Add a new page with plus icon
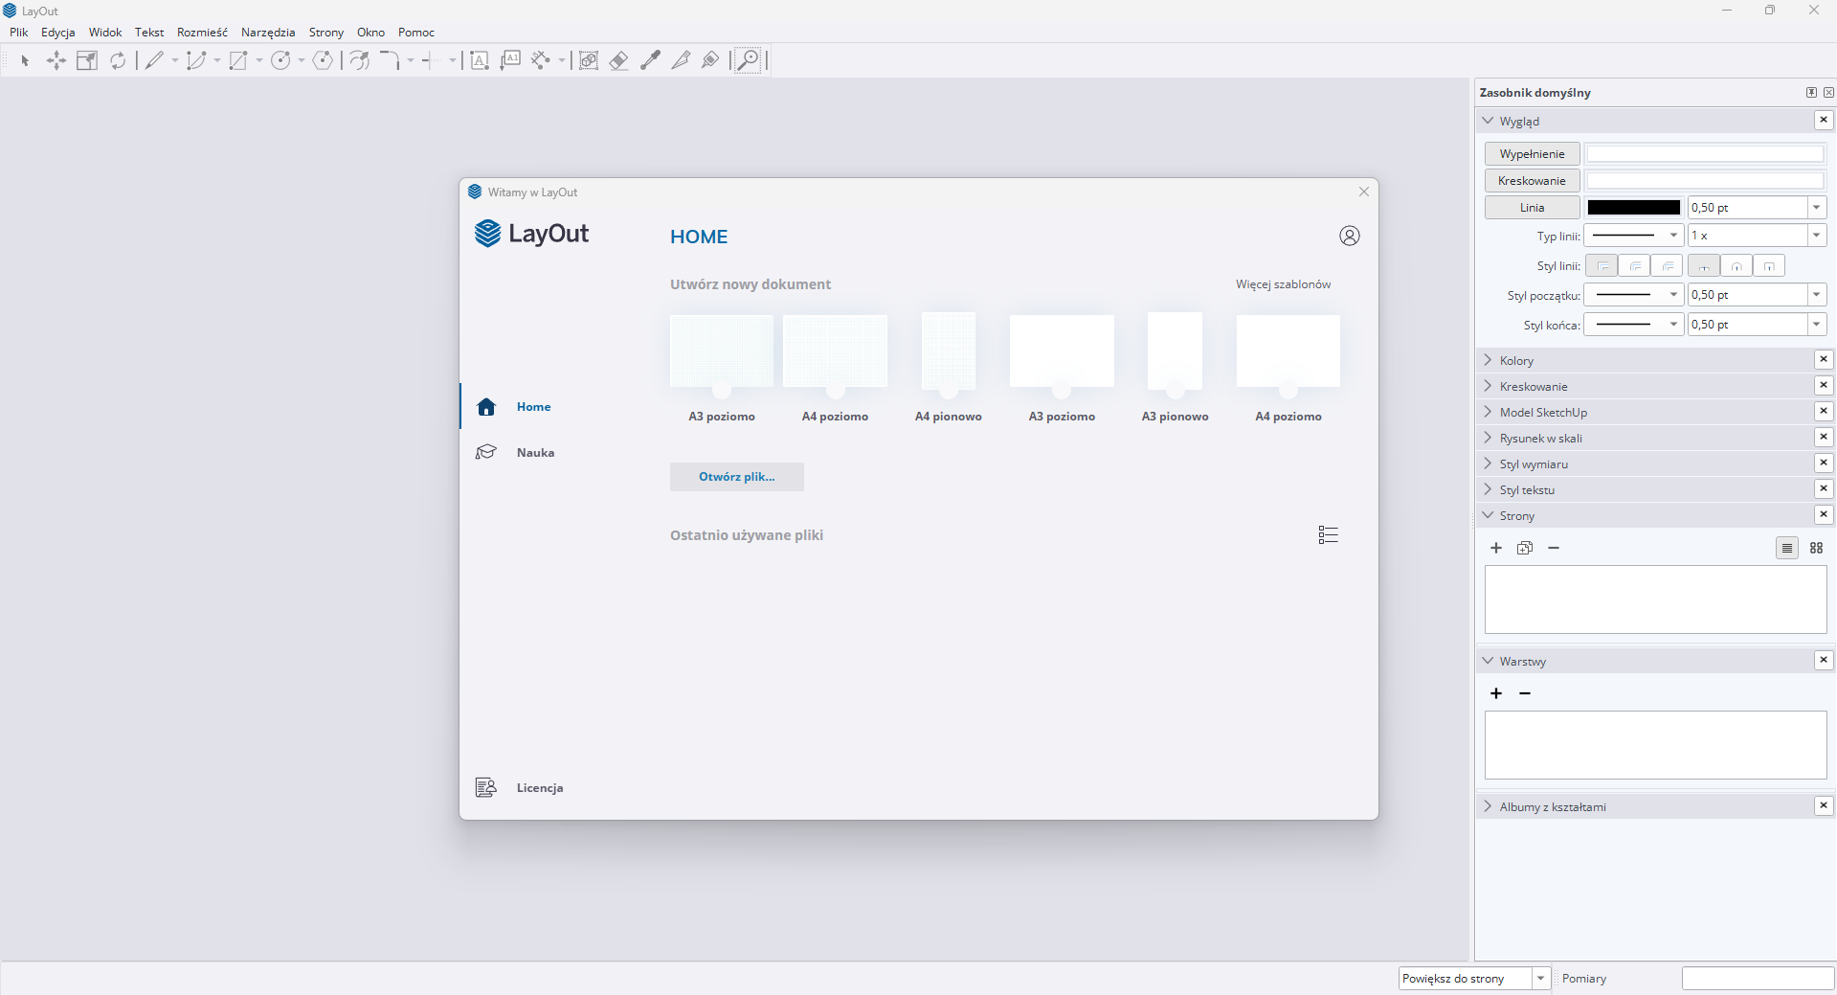1837x995 pixels. point(1496,548)
